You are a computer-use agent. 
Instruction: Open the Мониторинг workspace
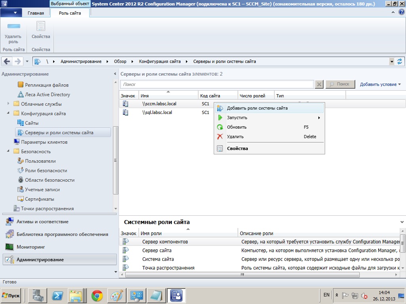point(59,247)
